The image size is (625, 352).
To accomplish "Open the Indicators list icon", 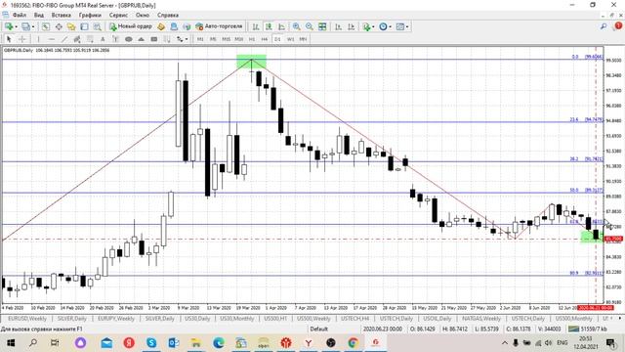I will click(366, 26).
